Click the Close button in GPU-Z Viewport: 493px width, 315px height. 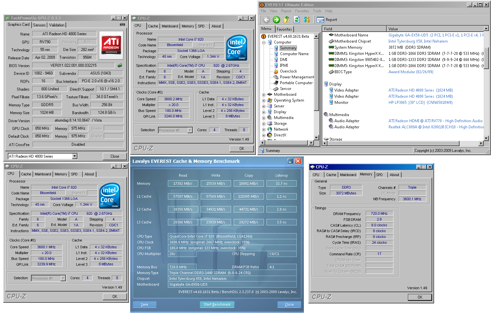[x=115, y=156]
